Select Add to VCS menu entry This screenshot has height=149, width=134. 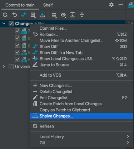click(81, 75)
